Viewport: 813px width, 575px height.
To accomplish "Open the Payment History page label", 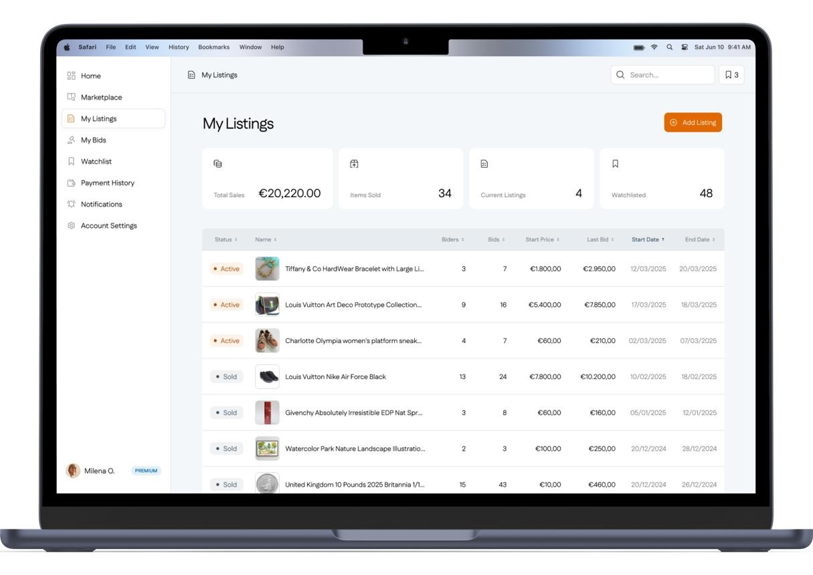I will [108, 183].
